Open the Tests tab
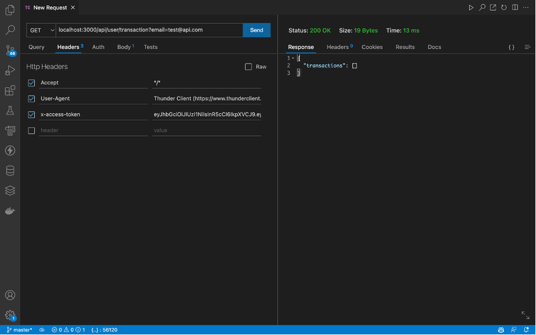Image resolution: width=536 pixels, height=335 pixels. 151,47
